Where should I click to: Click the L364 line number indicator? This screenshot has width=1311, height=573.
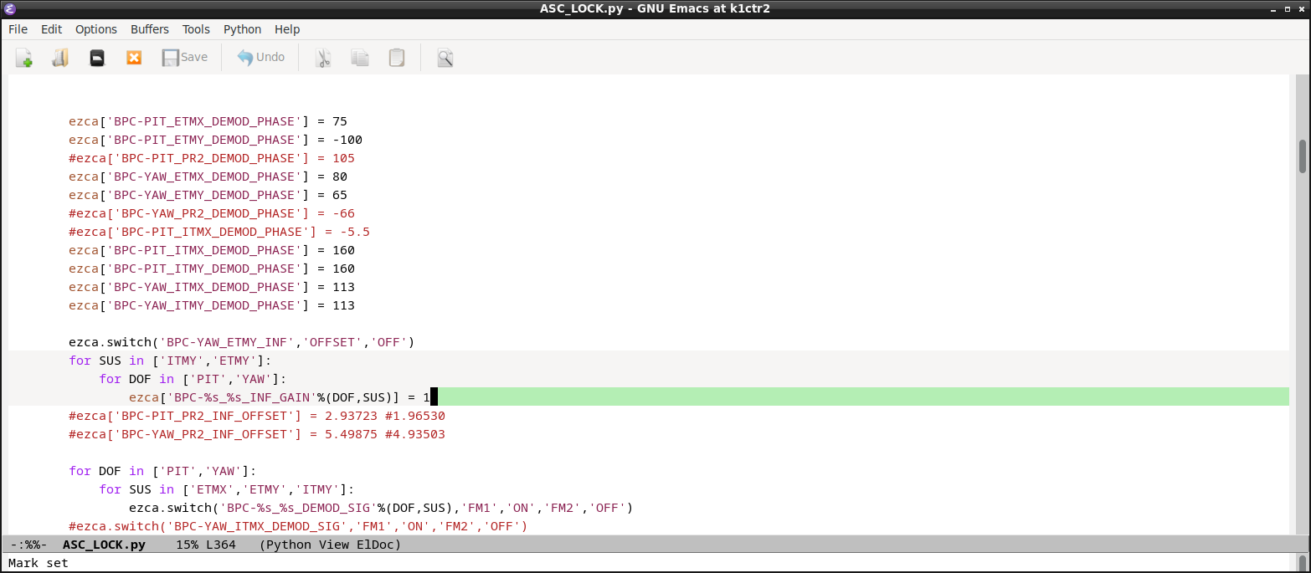pyautogui.click(x=220, y=545)
